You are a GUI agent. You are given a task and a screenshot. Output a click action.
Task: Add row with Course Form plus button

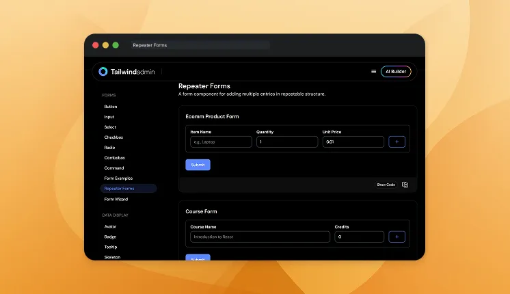[x=397, y=237]
